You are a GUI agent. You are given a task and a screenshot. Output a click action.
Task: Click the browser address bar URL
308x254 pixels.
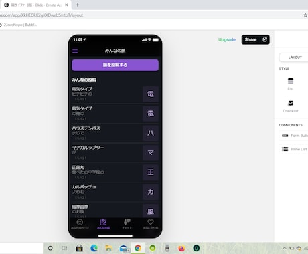coord(42,15)
